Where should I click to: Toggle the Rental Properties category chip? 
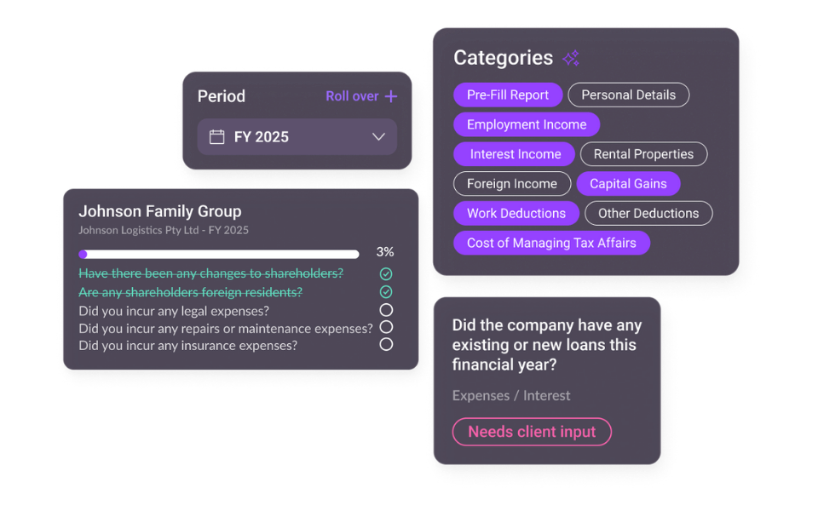pos(643,154)
